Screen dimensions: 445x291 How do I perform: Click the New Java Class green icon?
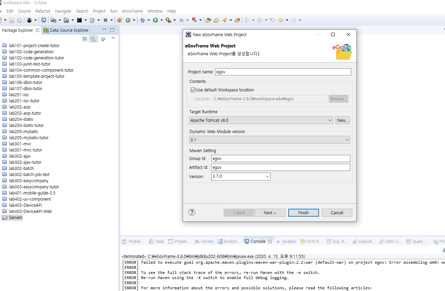click(128, 20)
